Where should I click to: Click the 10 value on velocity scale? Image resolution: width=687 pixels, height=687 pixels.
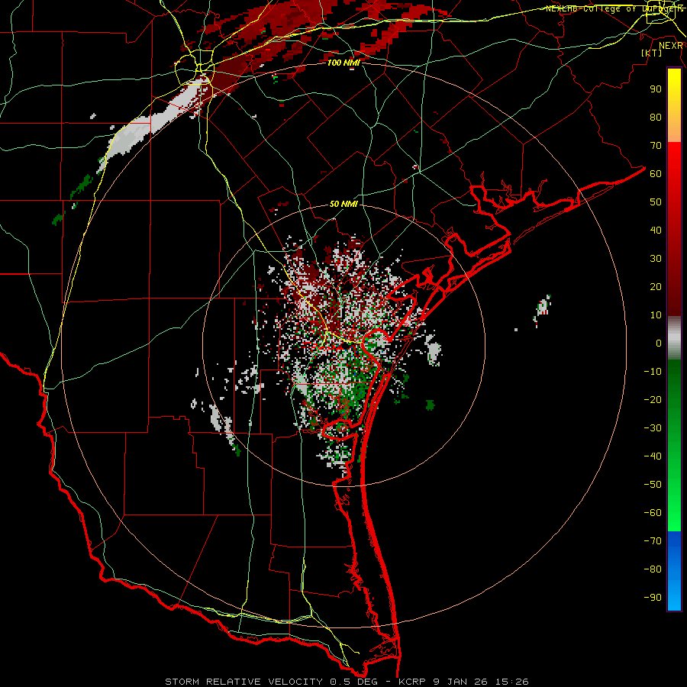[656, 315]
